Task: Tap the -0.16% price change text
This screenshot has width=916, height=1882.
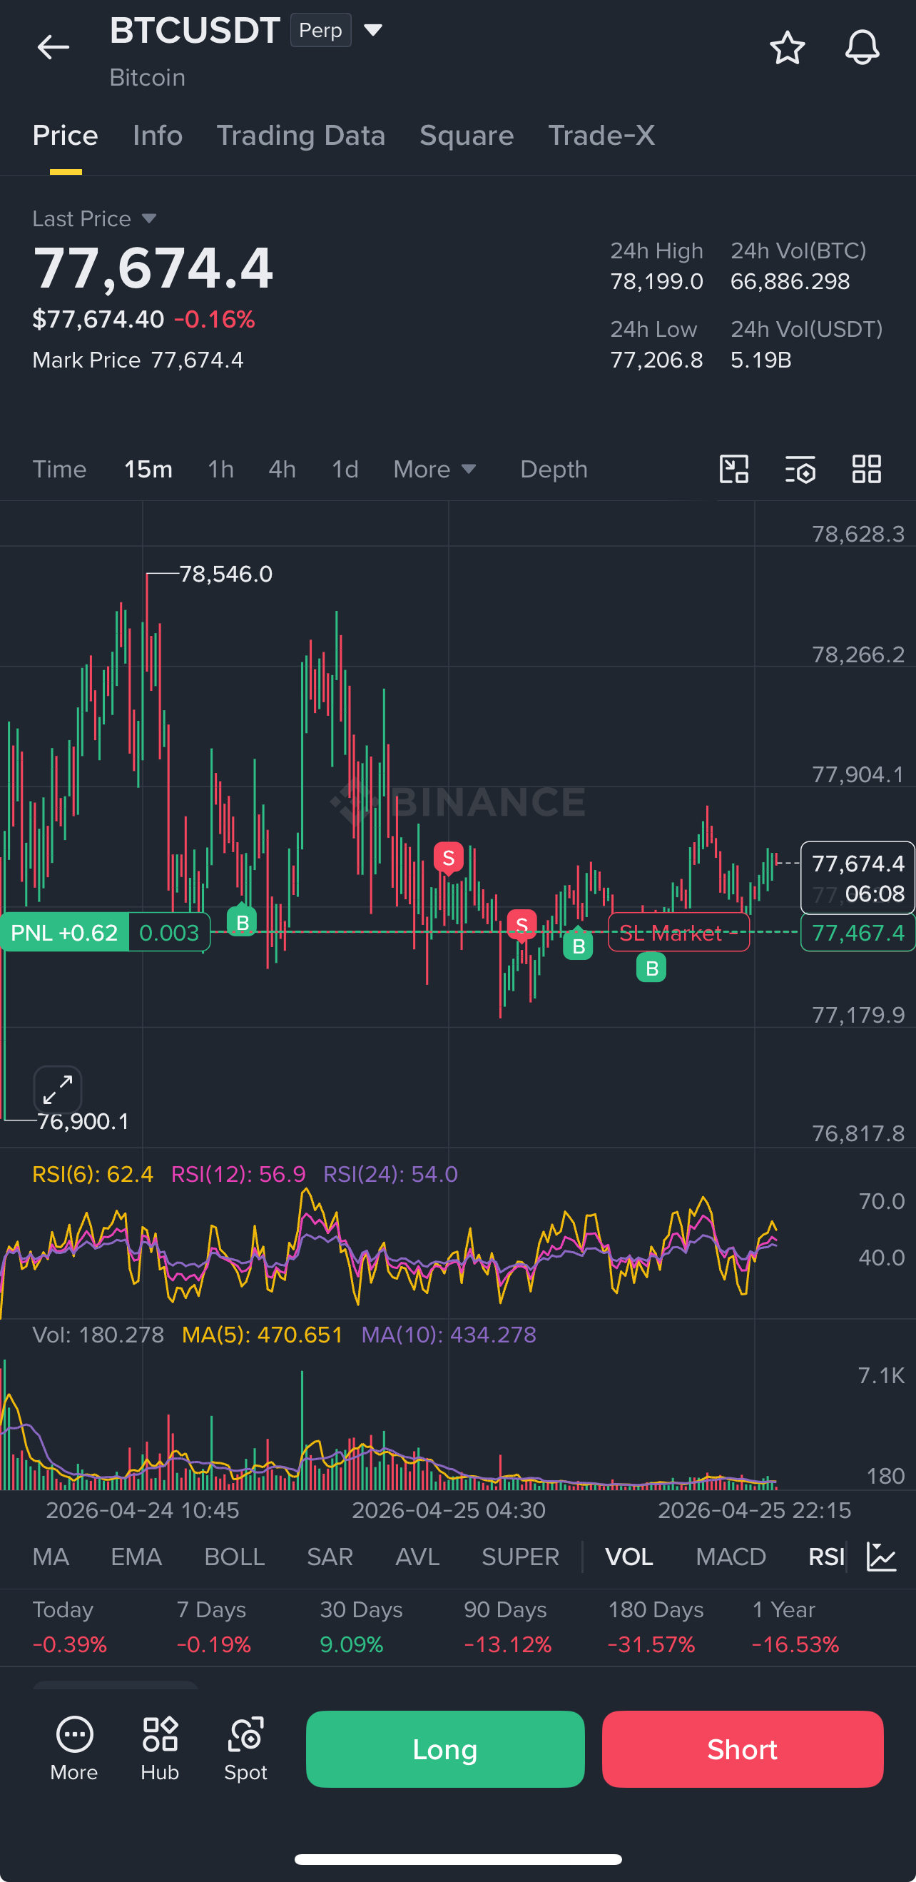Action: [x=215, y=319]
